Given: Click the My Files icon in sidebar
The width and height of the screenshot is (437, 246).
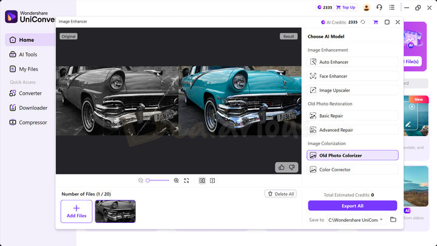Looking at the screenshot, I should pyautogui.click(x=13, y=69).
